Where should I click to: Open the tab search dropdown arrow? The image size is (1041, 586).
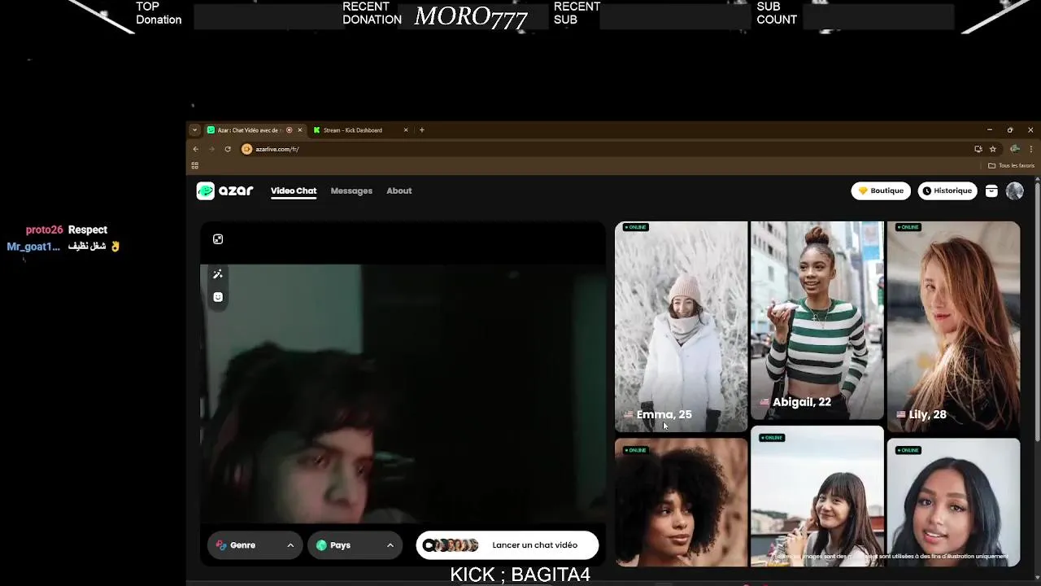(194, 130)
